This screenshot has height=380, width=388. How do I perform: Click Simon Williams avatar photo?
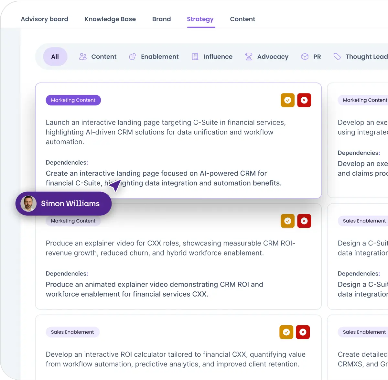click(28, 204)
